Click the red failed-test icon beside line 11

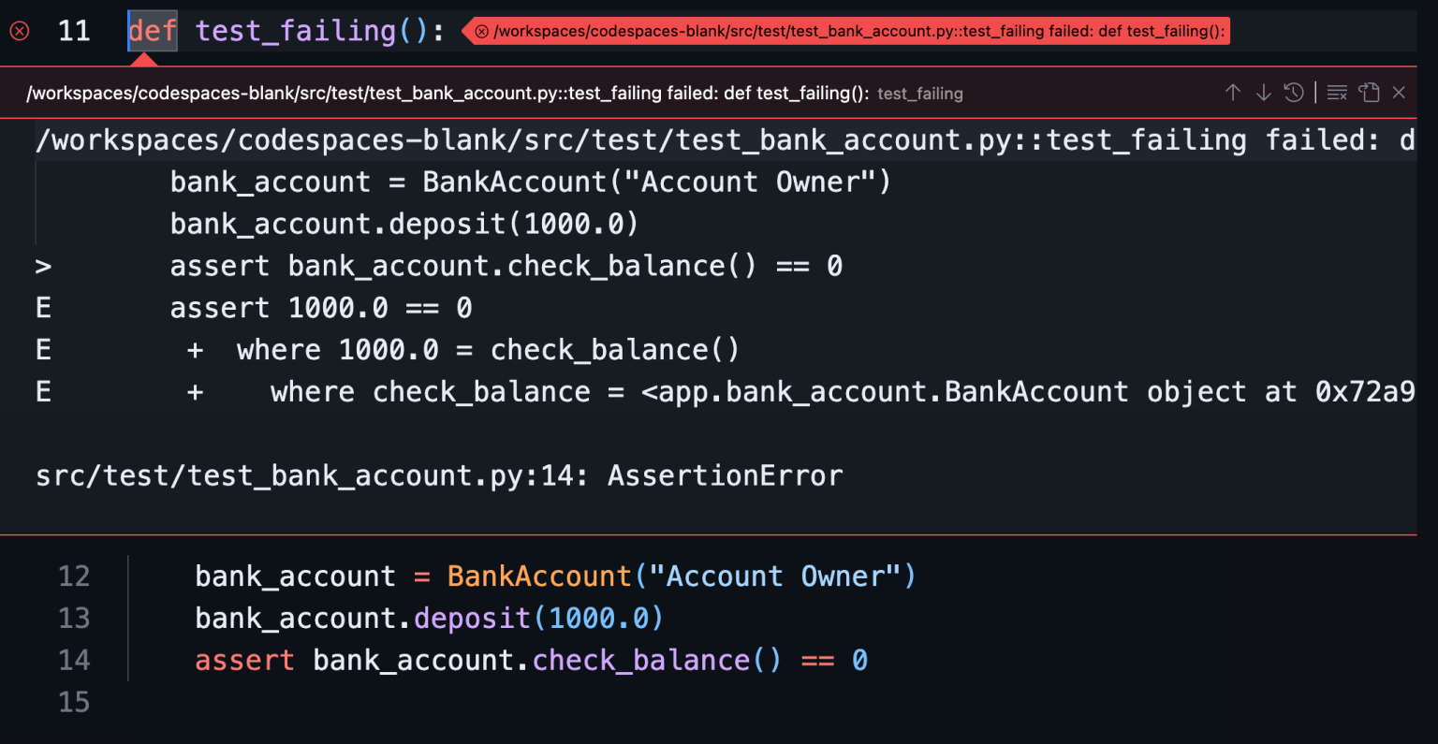[x=18, y=31]
